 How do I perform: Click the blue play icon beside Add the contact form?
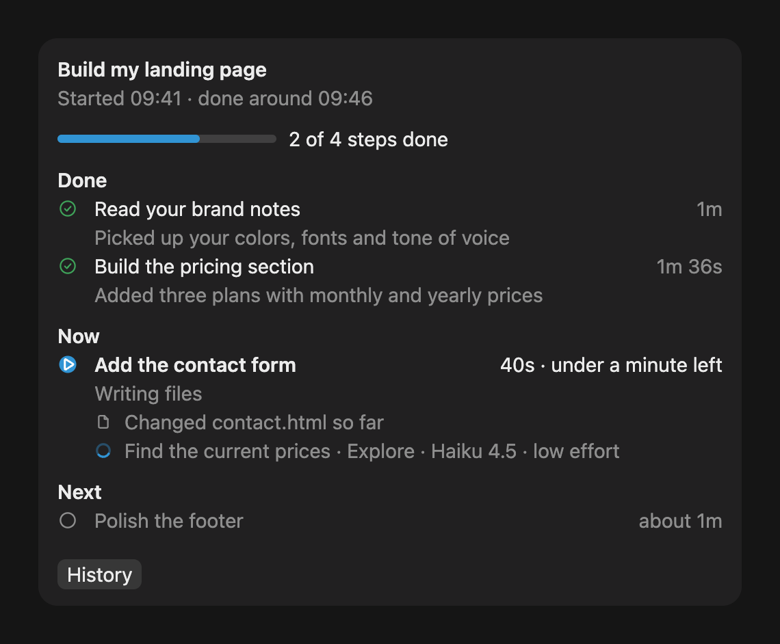point(68,365)
